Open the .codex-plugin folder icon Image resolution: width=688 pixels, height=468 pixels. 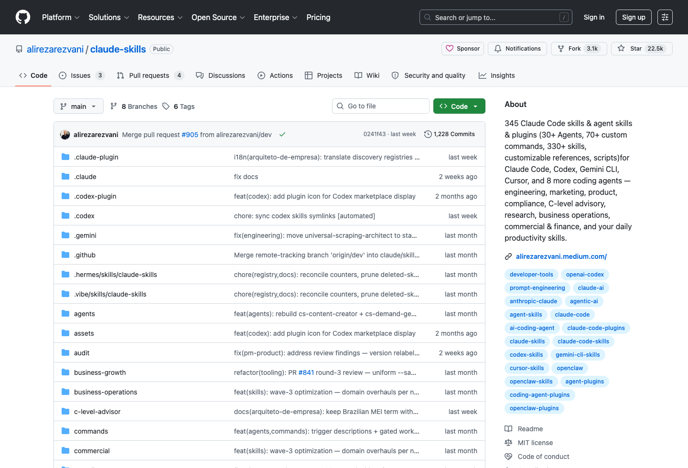(x=65, y=196)
